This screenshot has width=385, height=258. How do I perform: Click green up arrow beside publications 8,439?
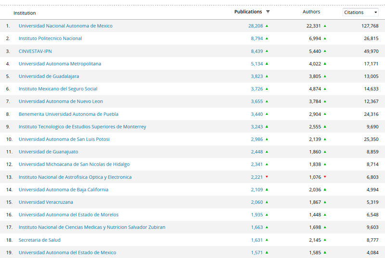tap(267, 51)
